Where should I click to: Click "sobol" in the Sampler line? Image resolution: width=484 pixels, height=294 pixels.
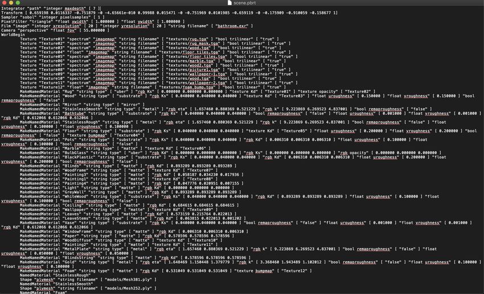click(x=28, y=17)
